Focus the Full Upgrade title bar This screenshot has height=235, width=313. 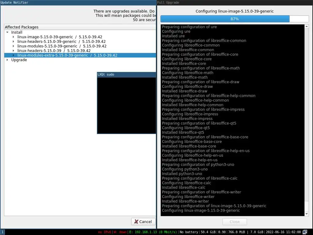pyautogui.click(x=235, y=2)
